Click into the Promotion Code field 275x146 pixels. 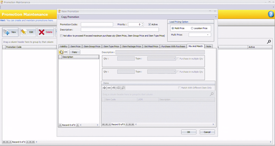[97, 24]
